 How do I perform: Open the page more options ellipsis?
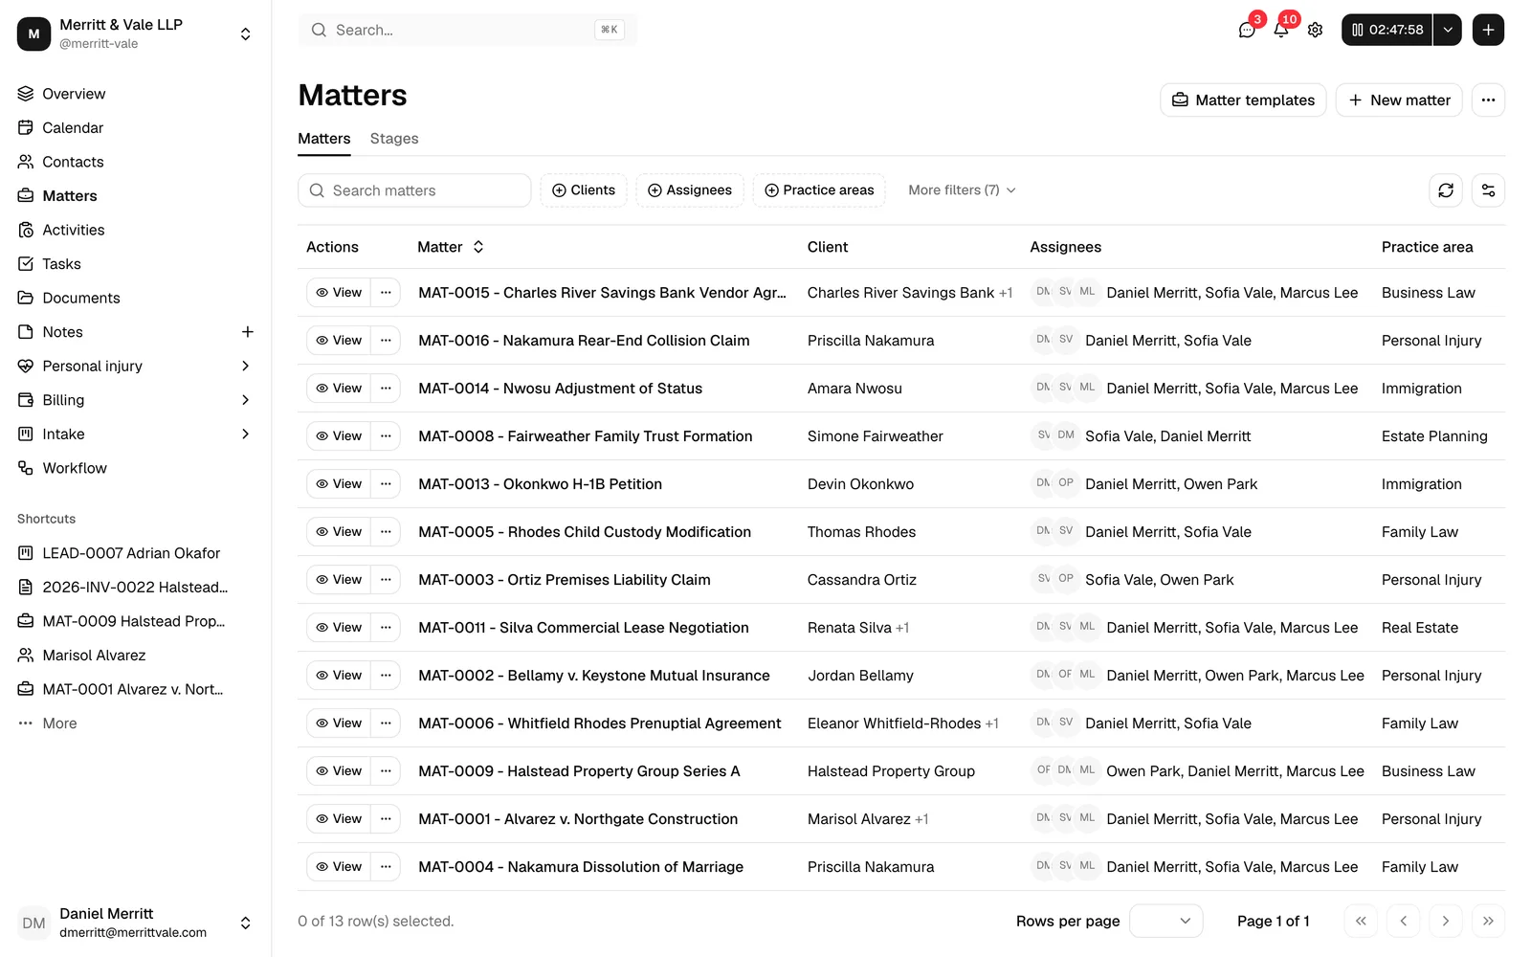pos(1488,100)
